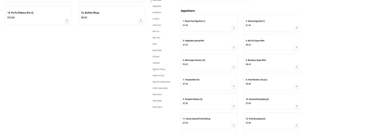Add Vegetable Spring Roll to order

tap(234, 47)
